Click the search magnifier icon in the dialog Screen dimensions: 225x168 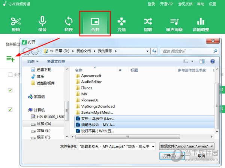click(x=215, y=51)
